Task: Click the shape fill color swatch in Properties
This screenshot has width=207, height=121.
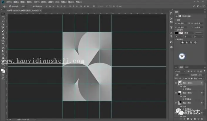Action: pos(177,33)
